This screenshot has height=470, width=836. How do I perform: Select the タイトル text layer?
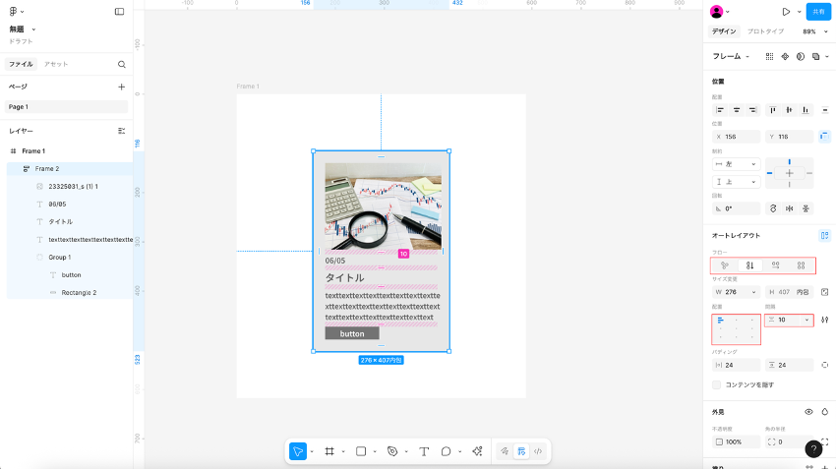coord(61,221)
